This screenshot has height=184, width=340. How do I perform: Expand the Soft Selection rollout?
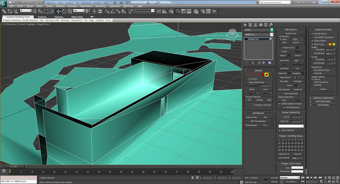point(323,105)
